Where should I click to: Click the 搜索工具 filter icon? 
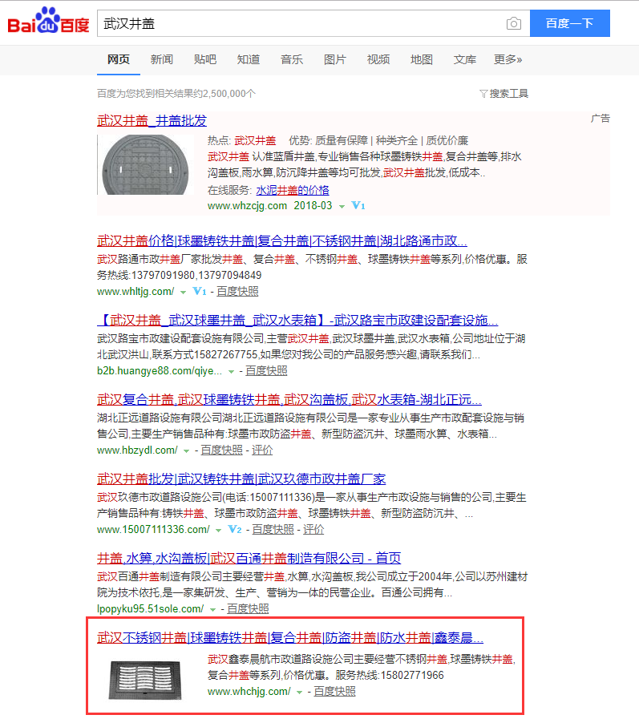[x=483, y=94]
